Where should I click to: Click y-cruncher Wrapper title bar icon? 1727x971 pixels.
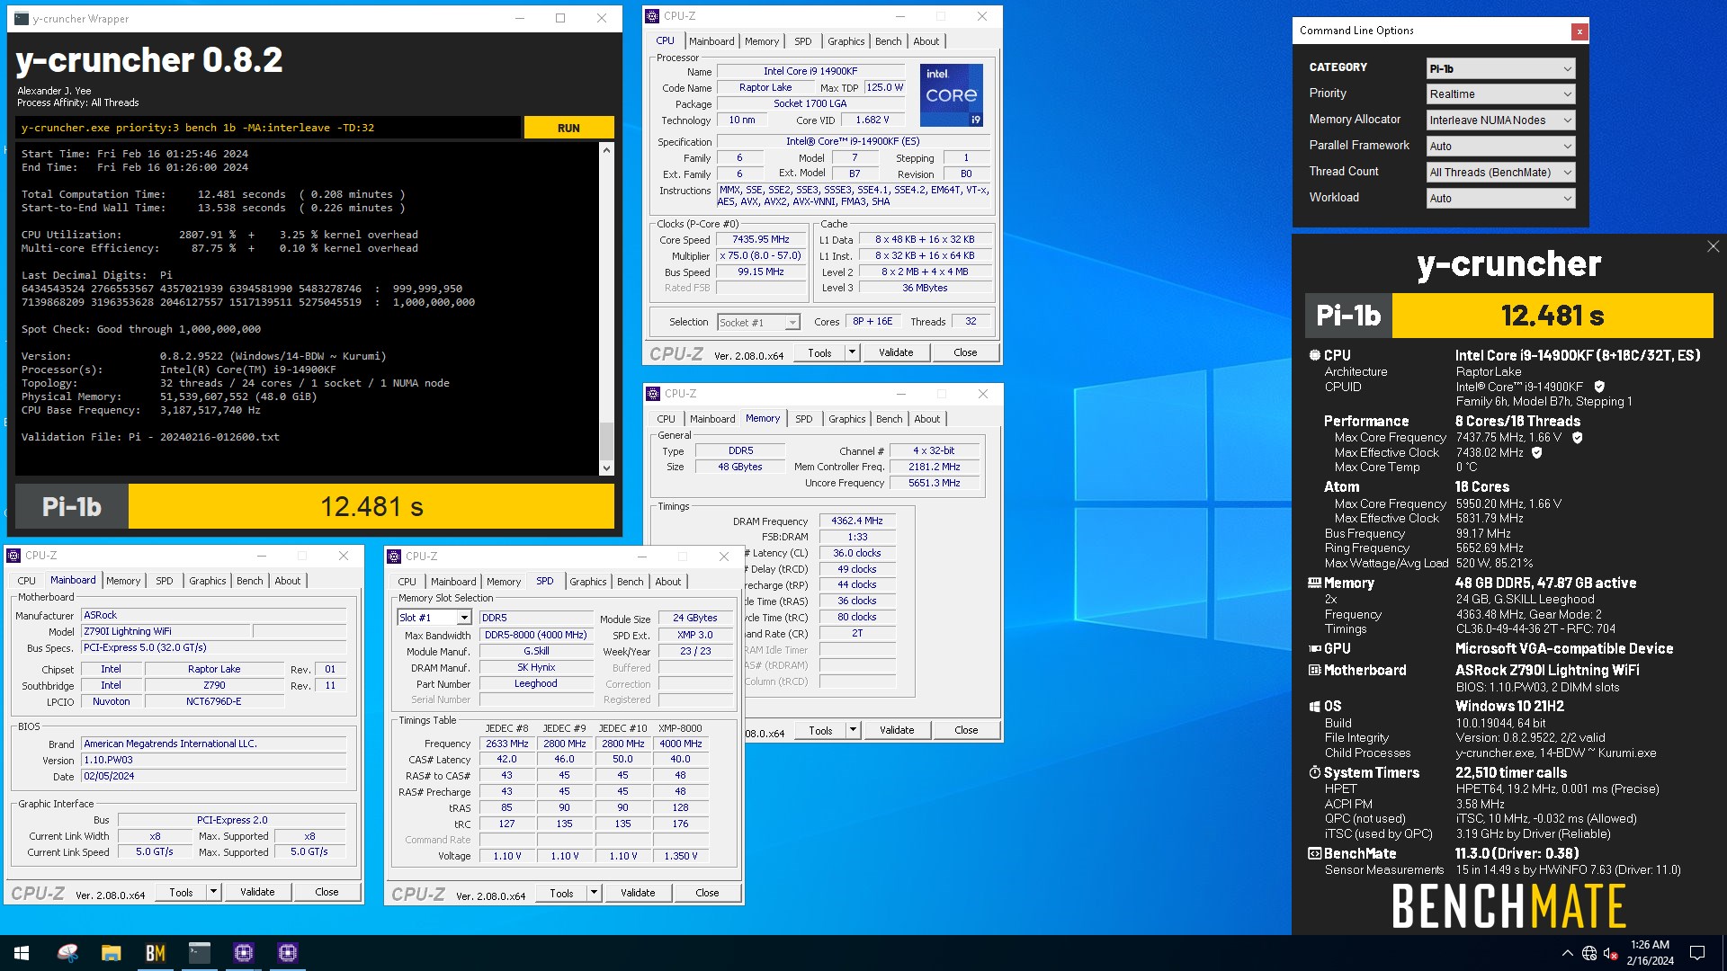click(x=22, y=18)
